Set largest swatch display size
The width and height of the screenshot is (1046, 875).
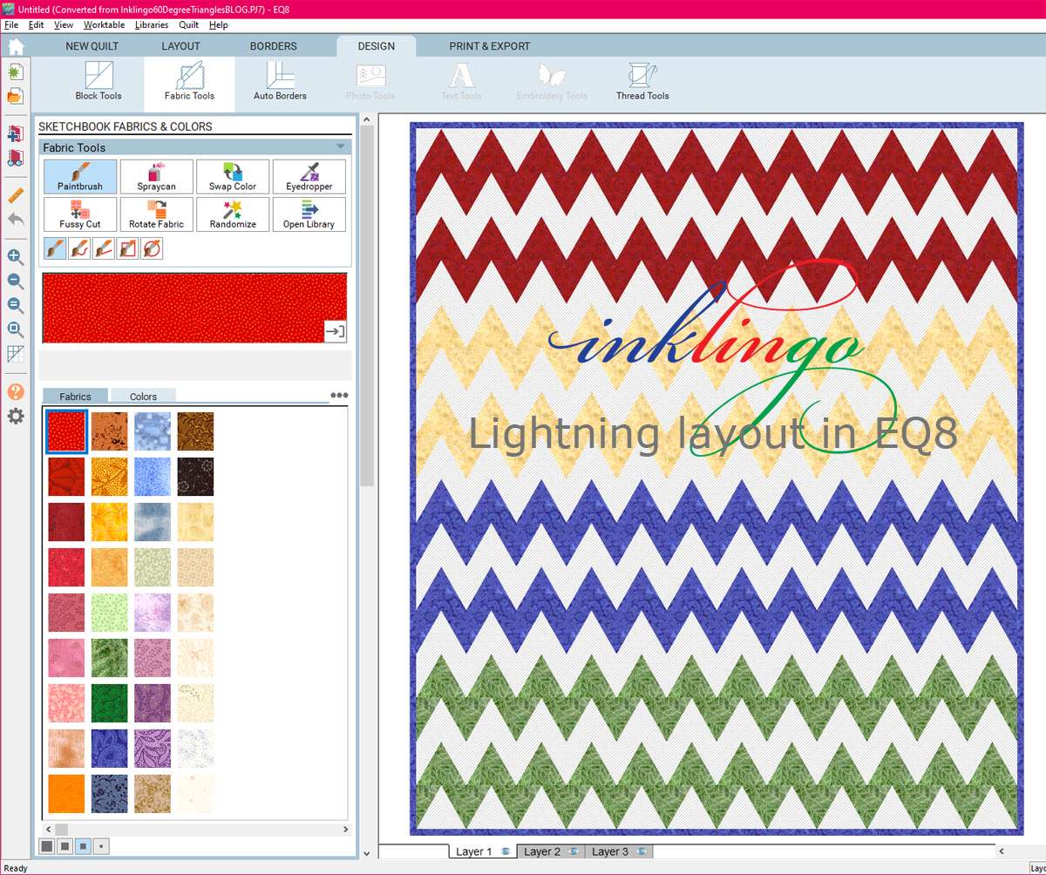[x=47, y=845]
